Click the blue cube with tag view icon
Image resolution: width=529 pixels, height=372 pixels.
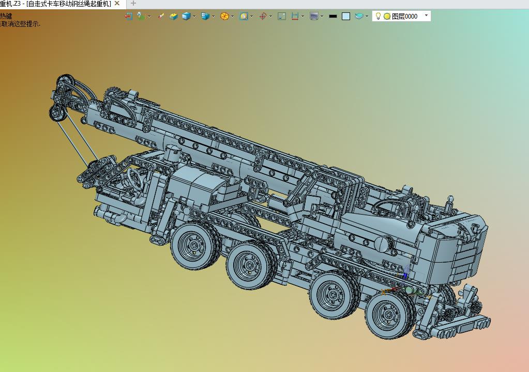[x=205, y=16]
